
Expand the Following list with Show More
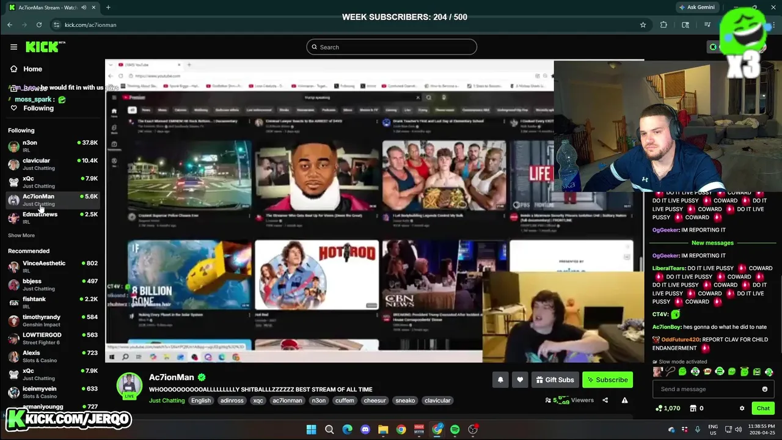coord(21,235)
